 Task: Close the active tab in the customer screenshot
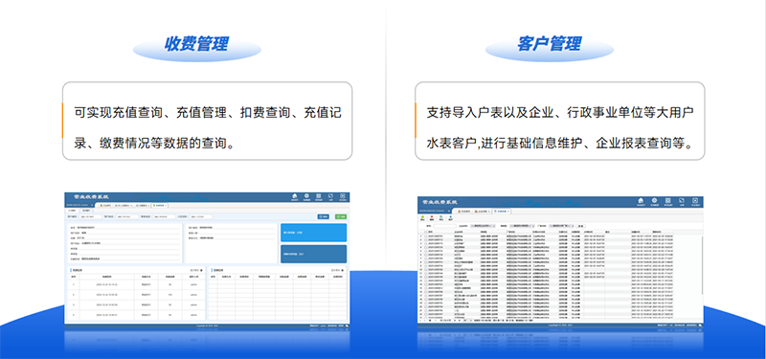pyautogui.click(x=508, y=211)
